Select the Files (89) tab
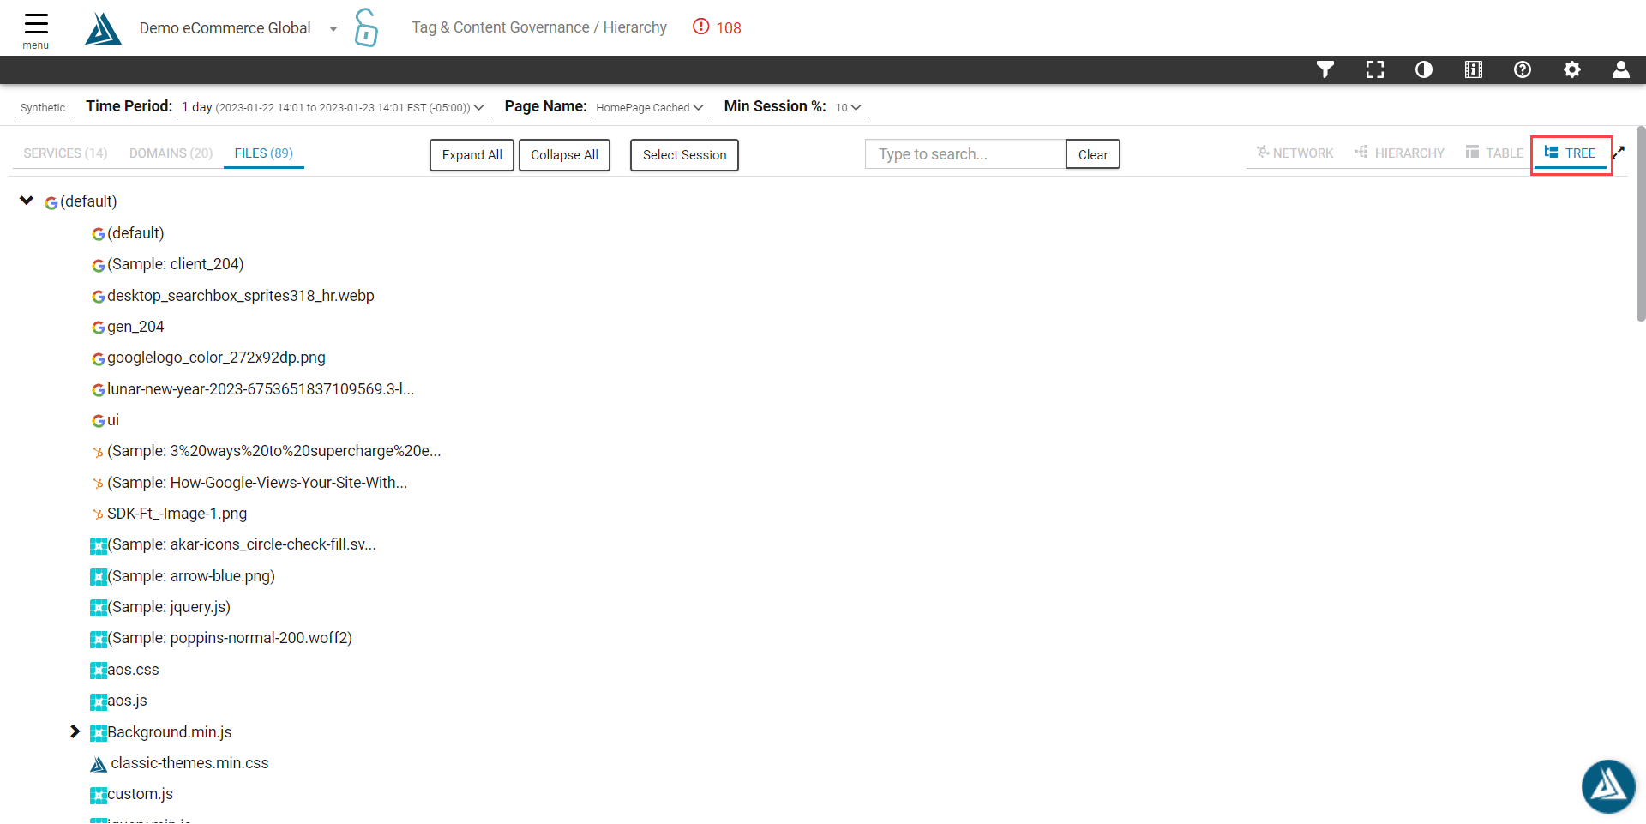Viewport: 1646px width, 824px height. [264, 153]
